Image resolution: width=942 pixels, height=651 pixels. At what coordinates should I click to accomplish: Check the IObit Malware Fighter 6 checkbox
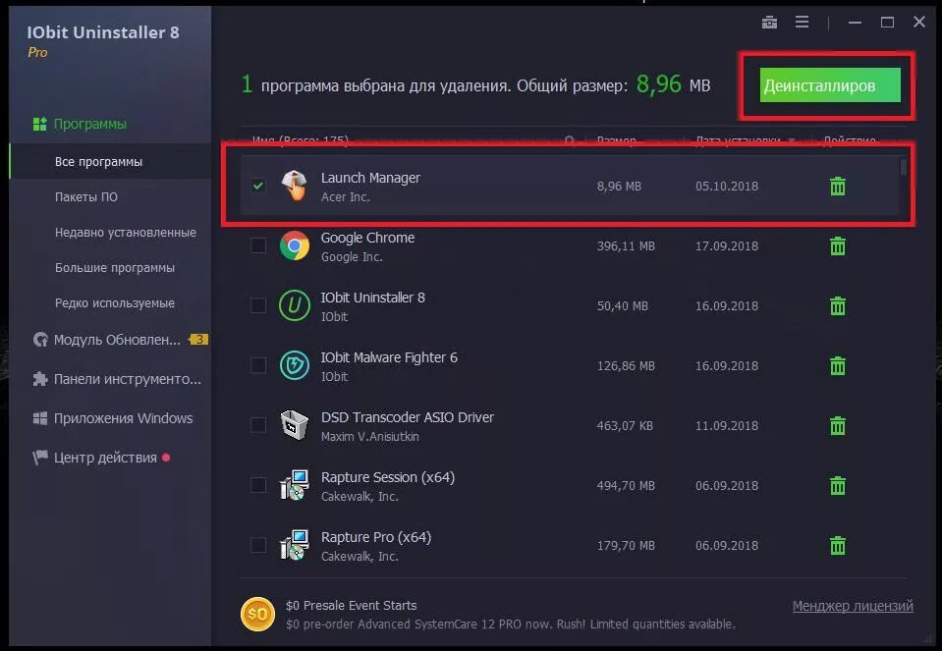[x=258, y=365]
